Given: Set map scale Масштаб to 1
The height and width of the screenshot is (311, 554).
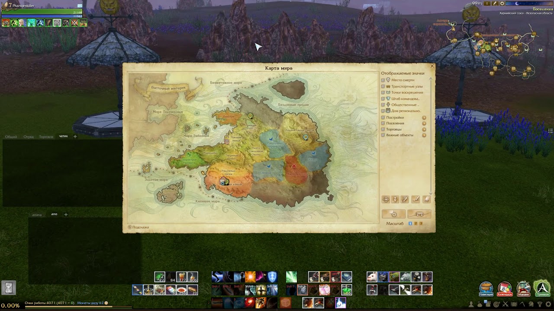Looking at the screenshot, I should pyautogui.click(x=410, y=223).
